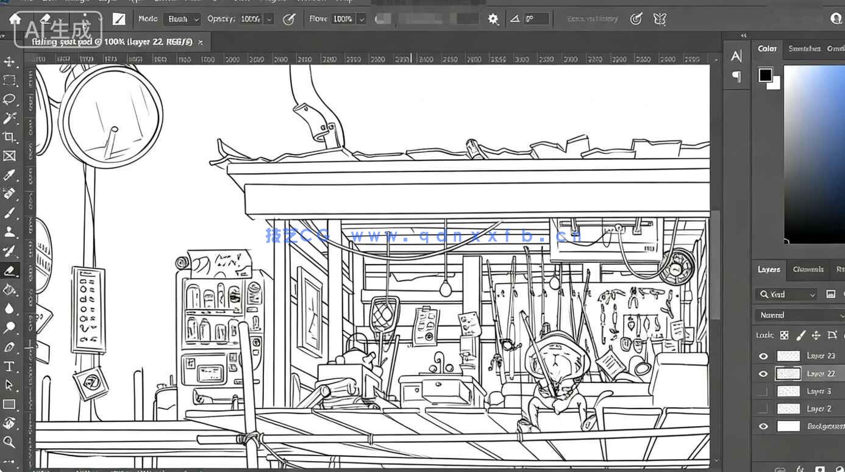Select the Move tool
Image resolution: width=845 pixels, height=472 pixels.
coord(9,62)
